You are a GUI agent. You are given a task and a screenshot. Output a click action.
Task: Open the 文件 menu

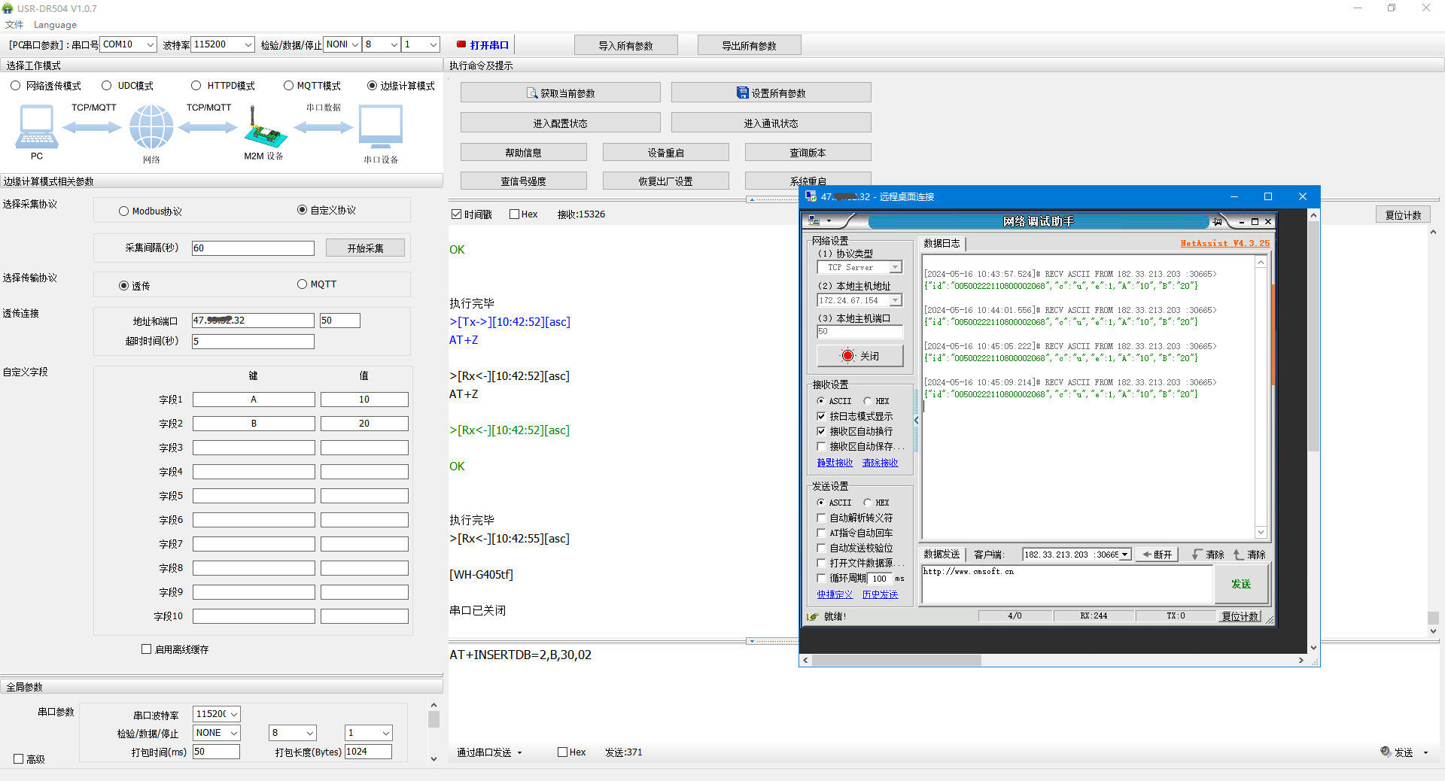(x=14, y=25)
